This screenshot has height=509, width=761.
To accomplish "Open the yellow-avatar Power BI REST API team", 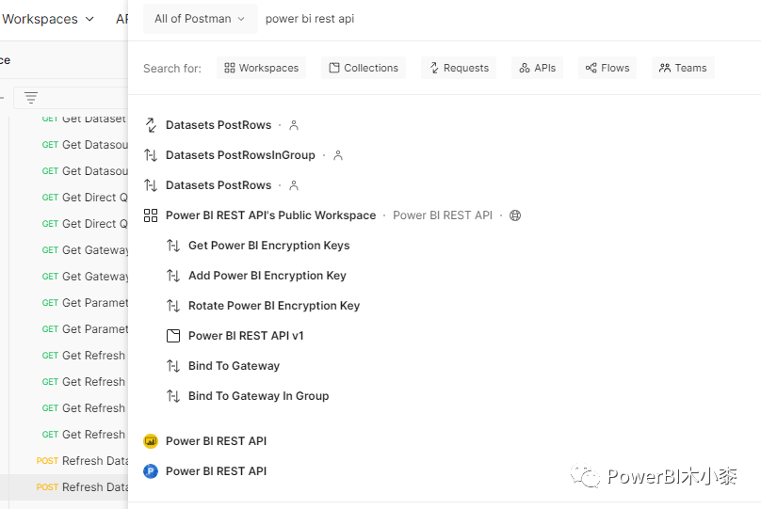I will click(216, 441).
